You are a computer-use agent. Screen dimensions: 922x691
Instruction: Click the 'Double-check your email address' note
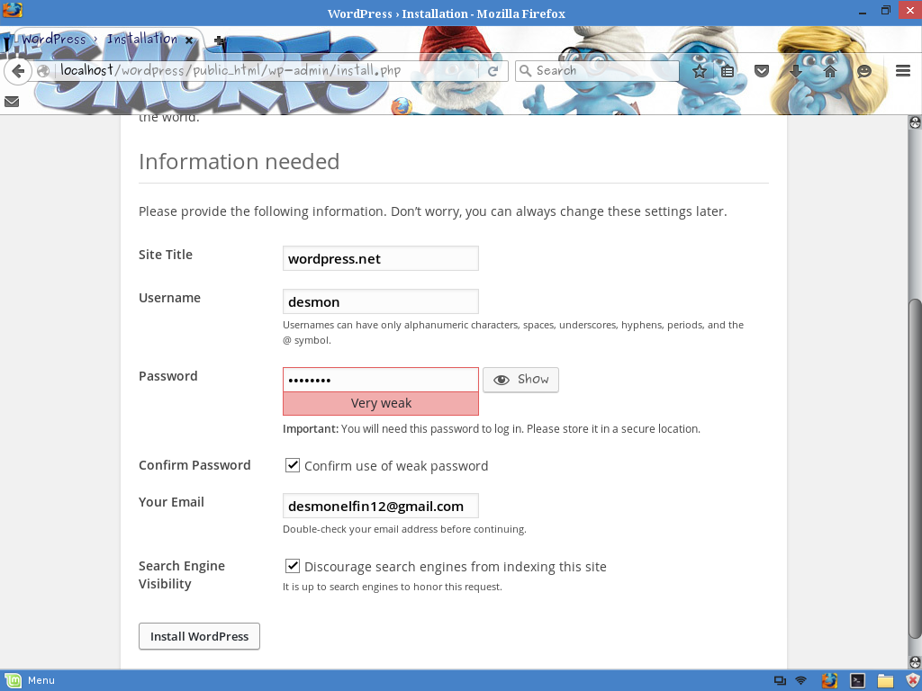[404, 529]
